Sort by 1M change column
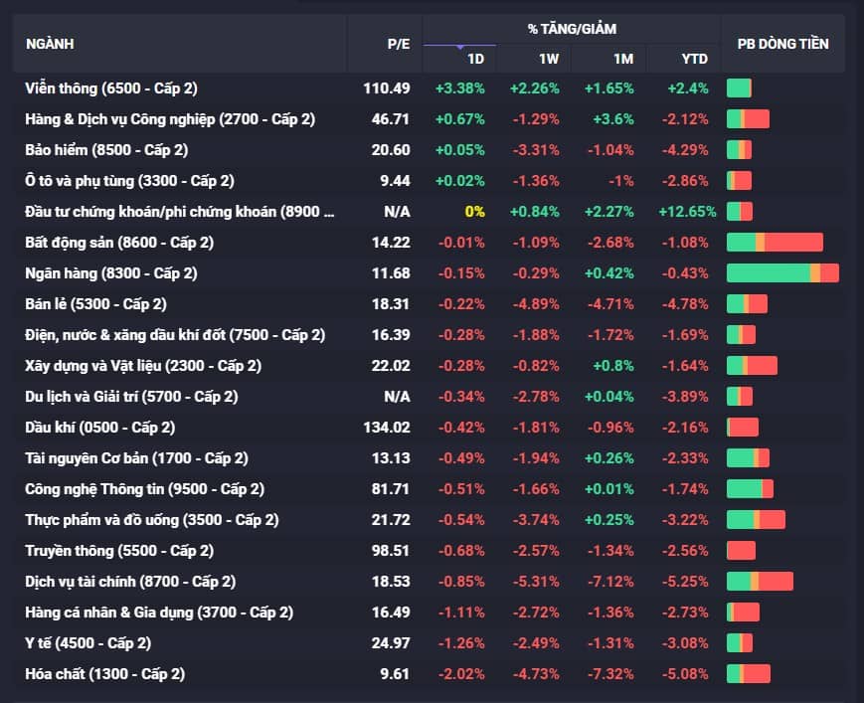This screenshot has width=864, height=703. tap(623, 59)
